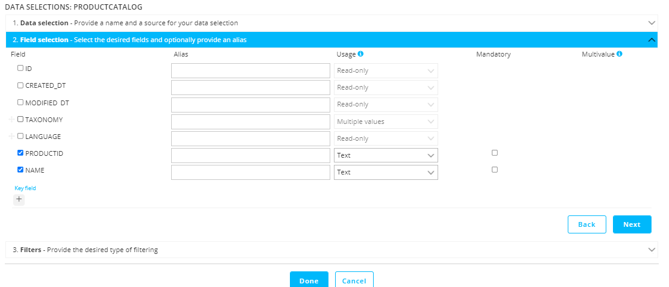
Task: Click the Alias input for PRODUCTID
Action: [251, 155]
